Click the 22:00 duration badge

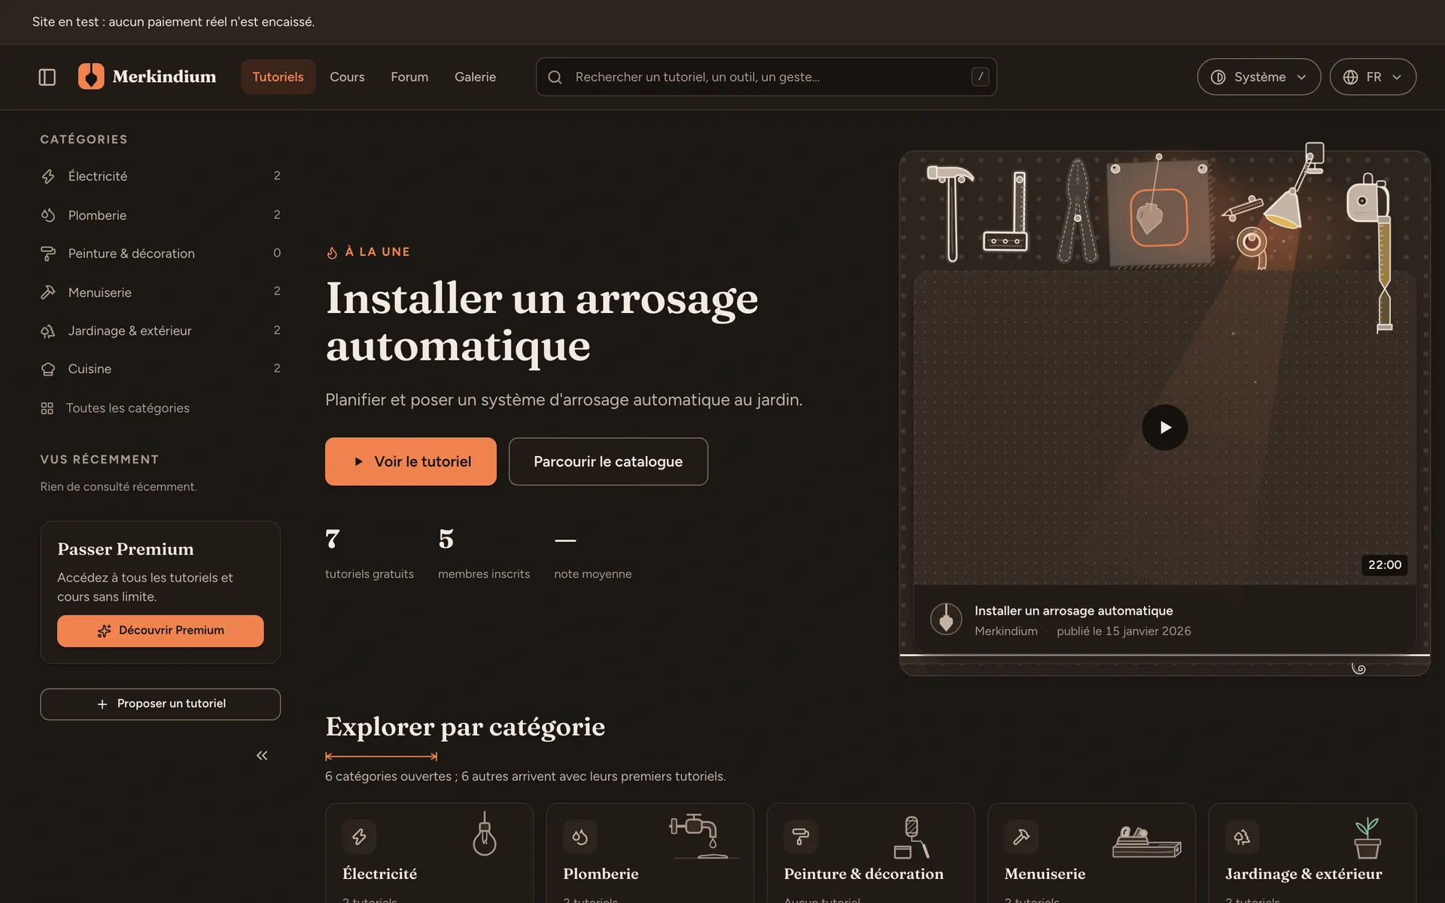[1384, 565]
